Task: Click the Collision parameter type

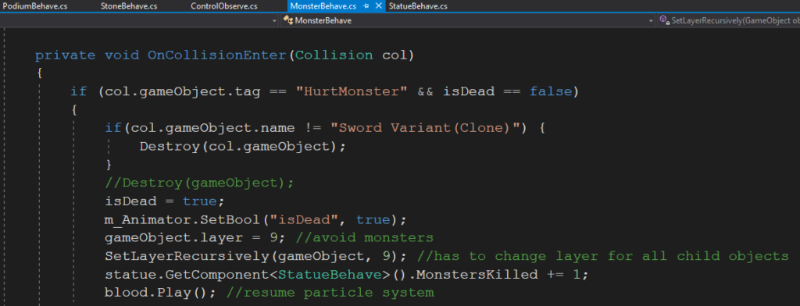Action: 334,55
